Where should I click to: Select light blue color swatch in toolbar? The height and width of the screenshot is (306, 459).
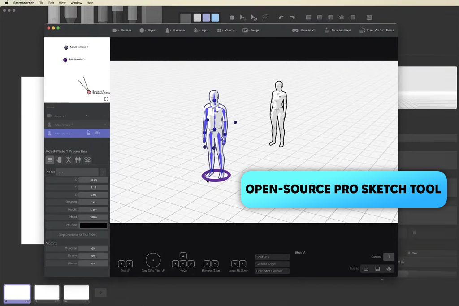coord(215,17)
